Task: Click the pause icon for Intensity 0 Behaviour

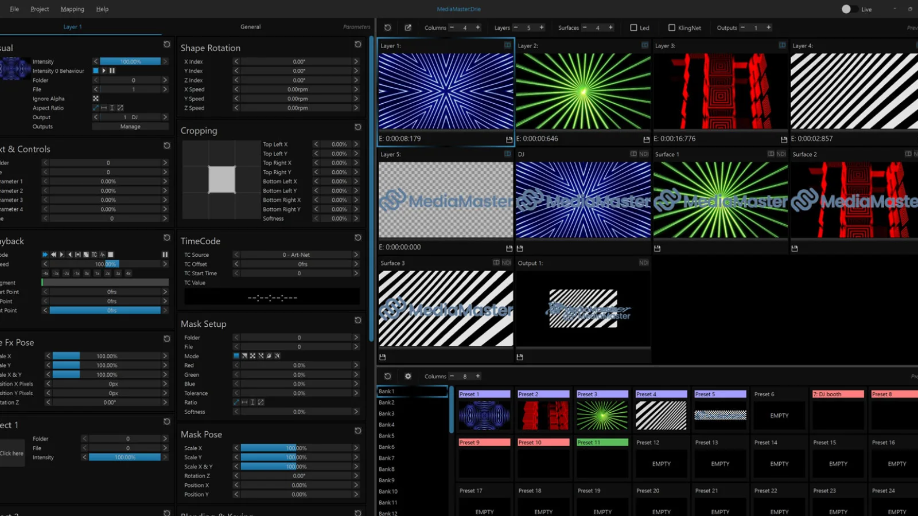Action: coord(112,71)
